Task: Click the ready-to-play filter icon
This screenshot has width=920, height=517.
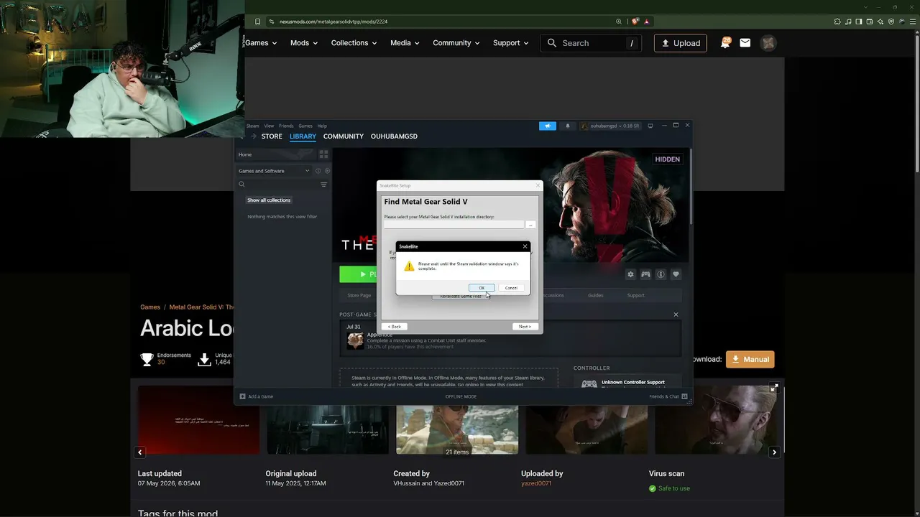Action: tap(328, 171)
